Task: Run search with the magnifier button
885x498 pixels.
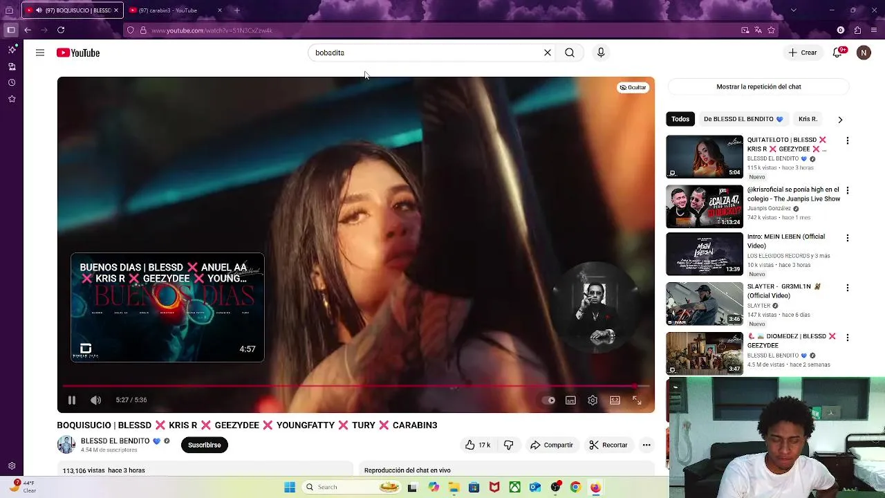Action: pyautogui.click(x=570, y=53)
